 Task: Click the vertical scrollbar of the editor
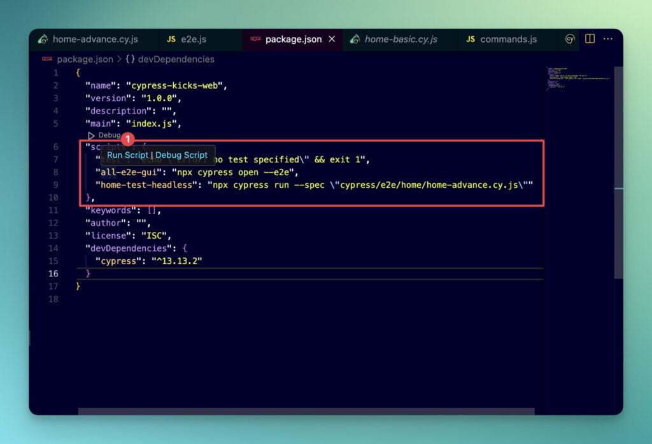click(618, 173)
